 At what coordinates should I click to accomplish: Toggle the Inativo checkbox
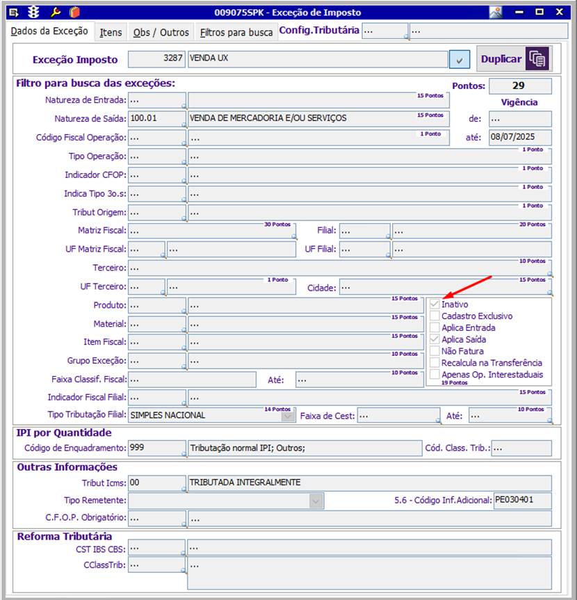(x=434, y=305)
